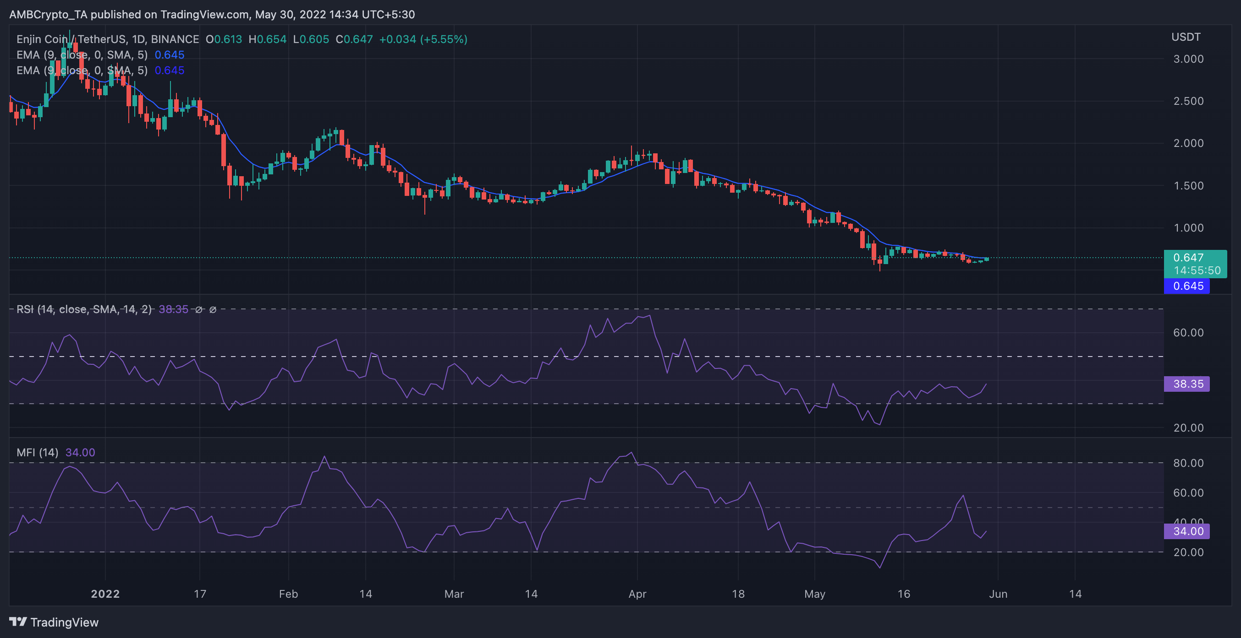
Task: Click the USDT label atop the price scale
Action: [1186, 37]
